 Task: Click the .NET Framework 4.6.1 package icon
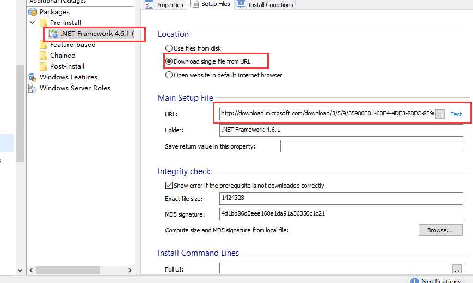coord(53,34)
